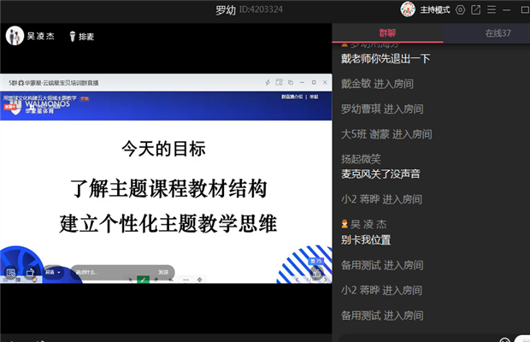Open the hamburger menu in title bar

pos(492,10)
